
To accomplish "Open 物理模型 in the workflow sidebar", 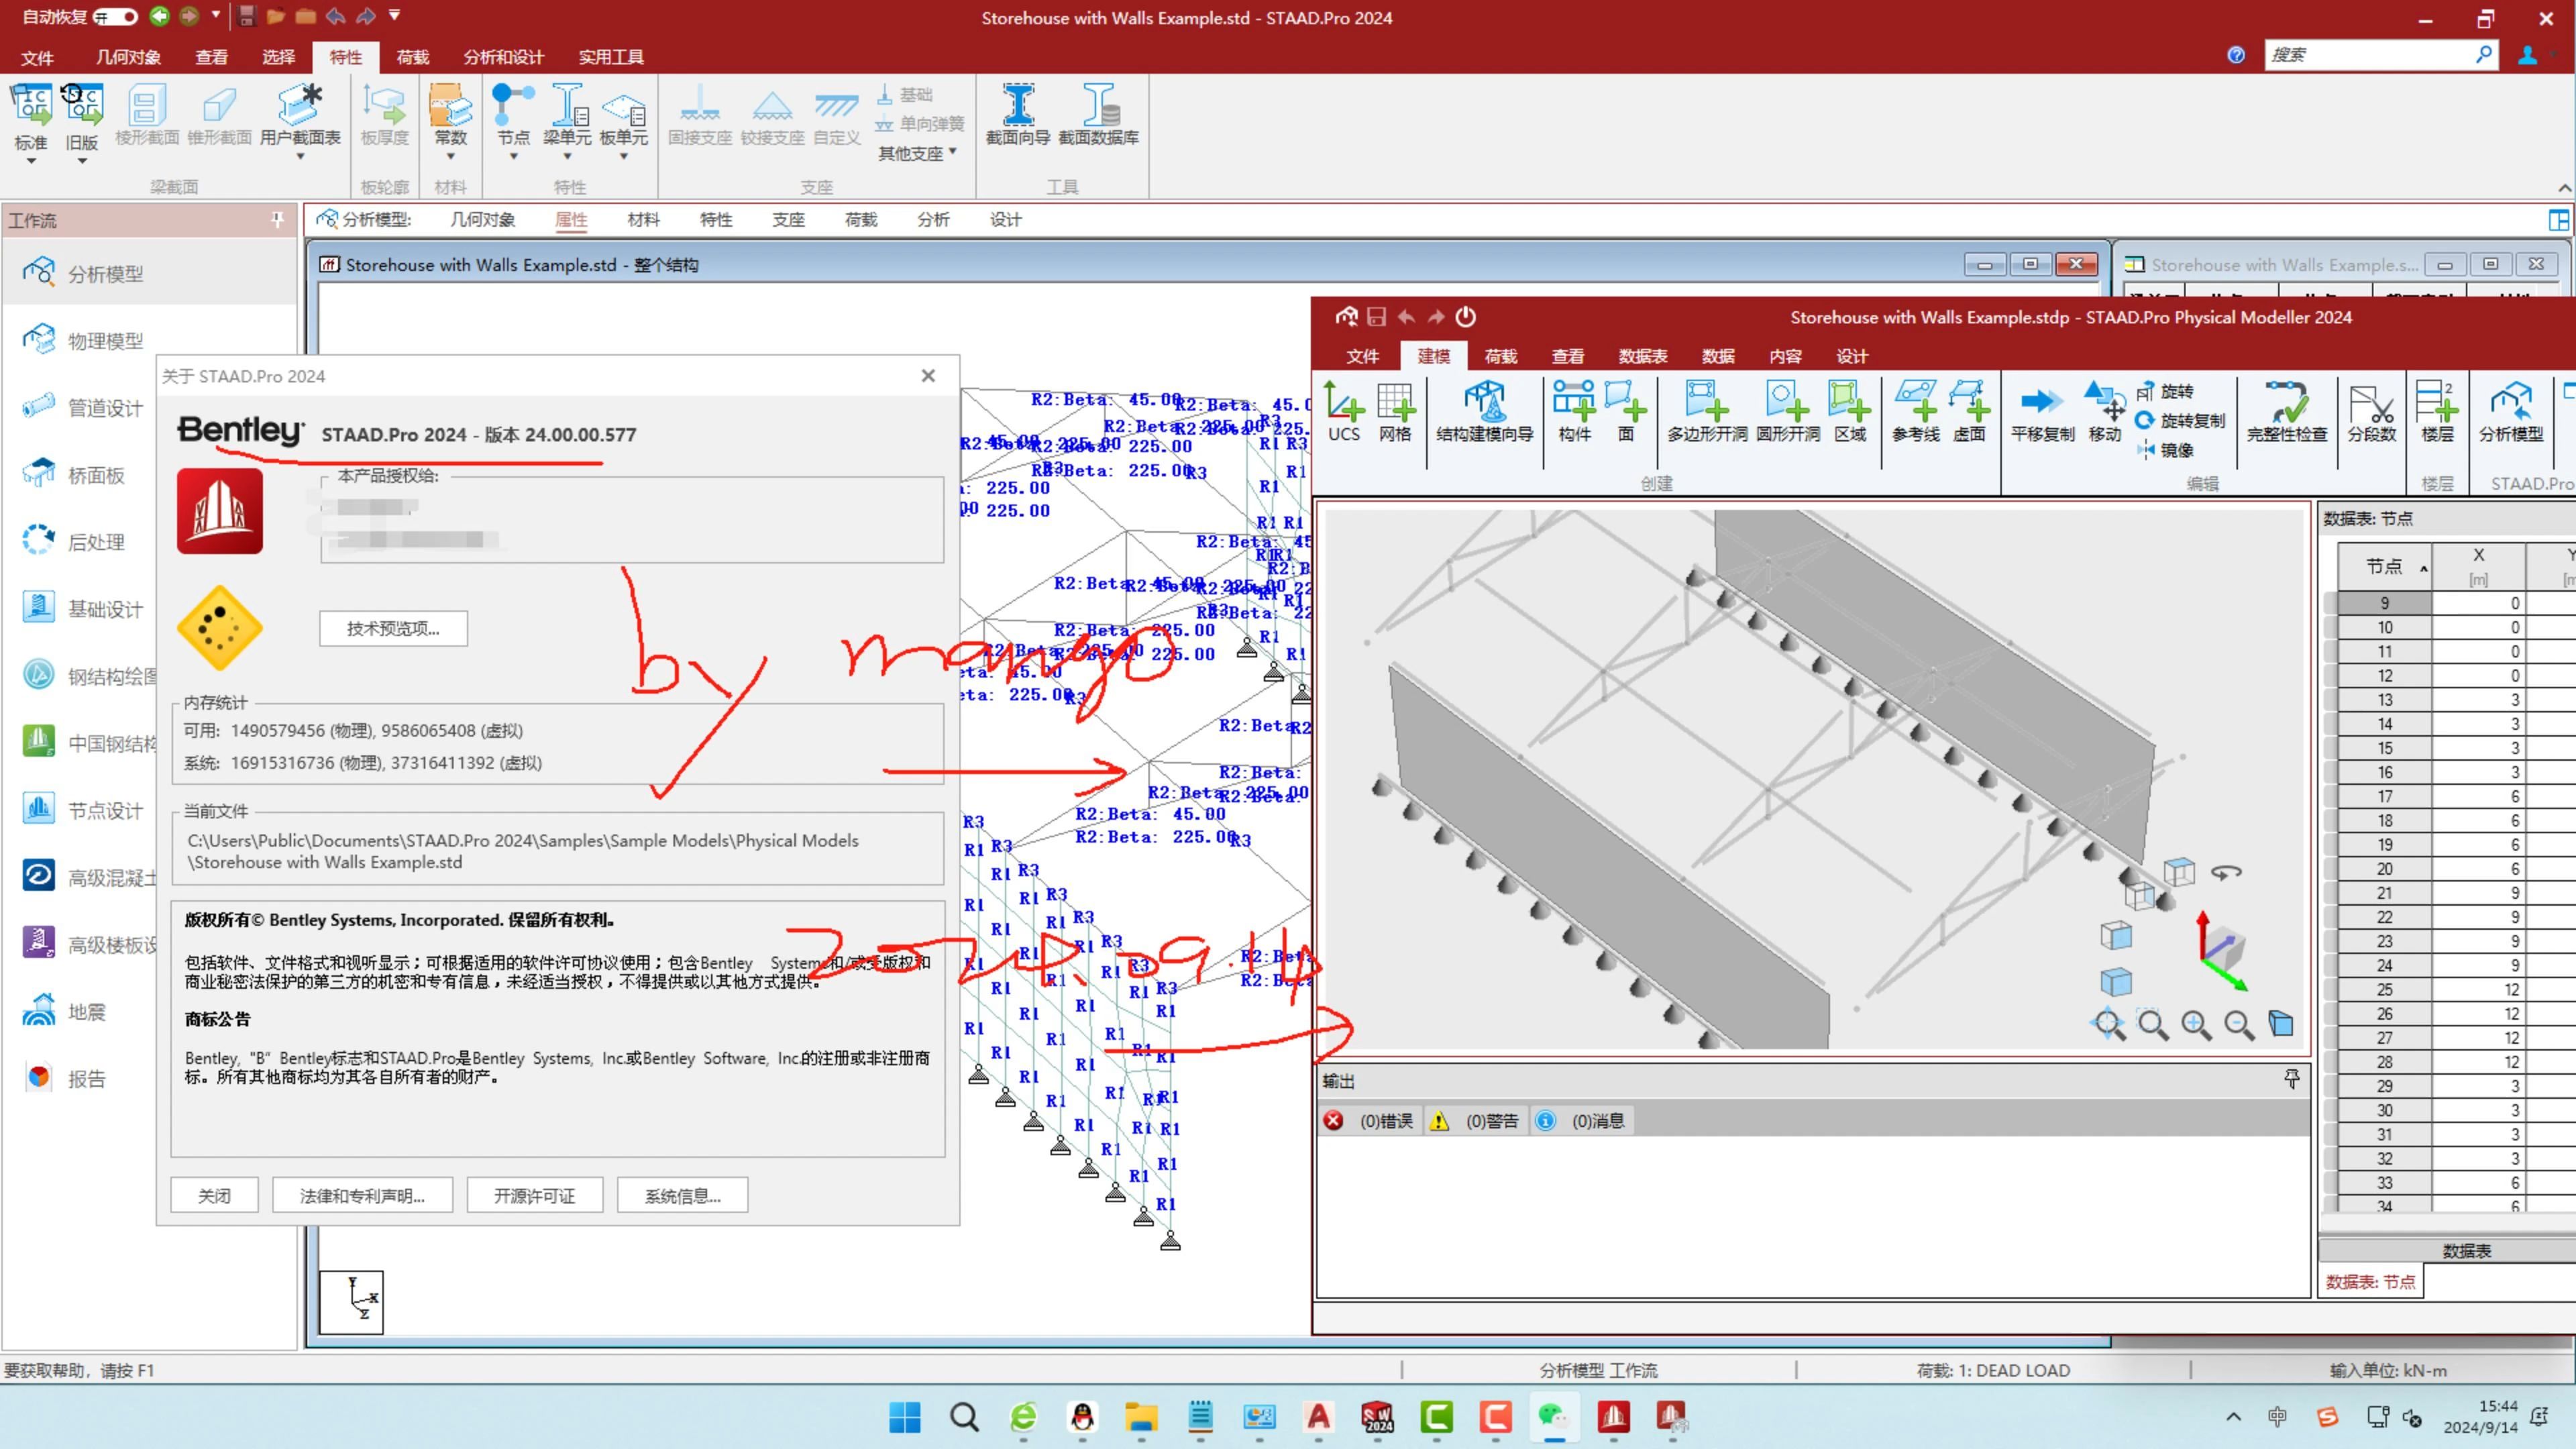I will (x=104, y=341).
